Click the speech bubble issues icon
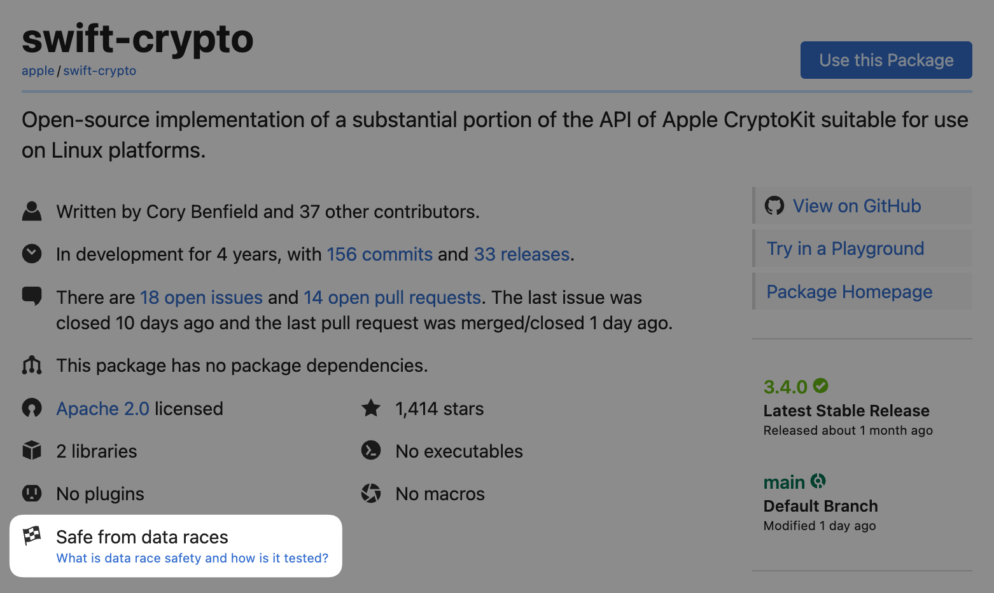This screenshot has height=593, width=994. click(x=32, y=296)
